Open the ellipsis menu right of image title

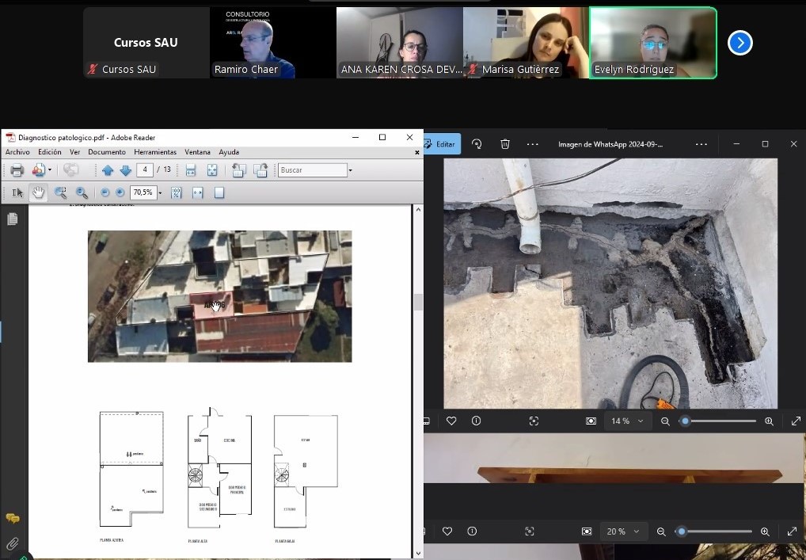(701, 144)
